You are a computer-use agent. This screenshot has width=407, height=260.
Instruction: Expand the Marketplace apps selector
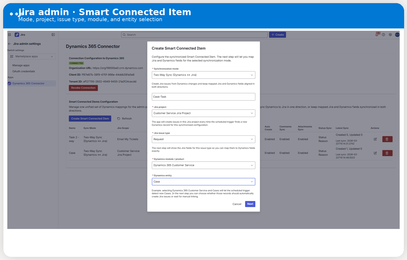click(x=31, y=56)
